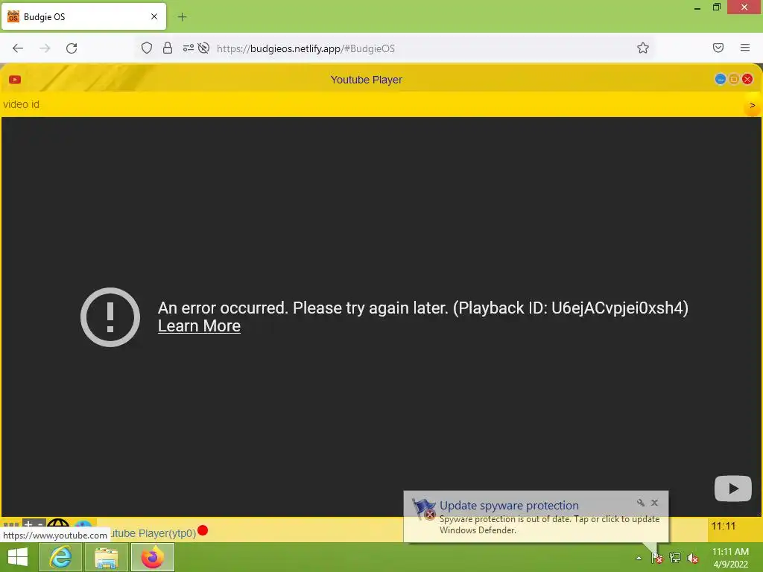Open the Firefox hamburger menu
Screen dimensions: 763x572
[x=745, y=48]
